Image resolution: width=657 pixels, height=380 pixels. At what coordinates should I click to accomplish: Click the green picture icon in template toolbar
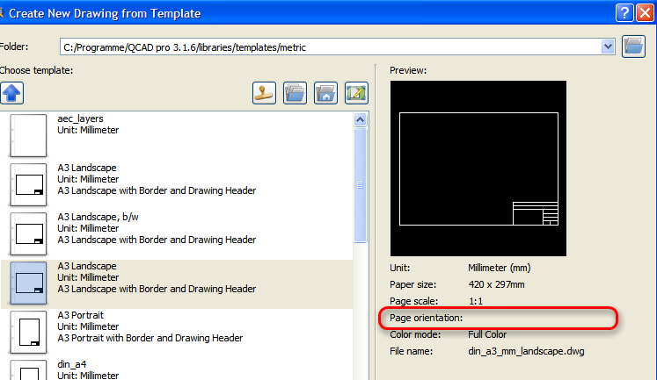point(356,93)
